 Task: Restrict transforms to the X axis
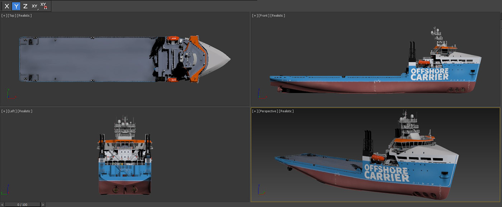click(7, 6)
